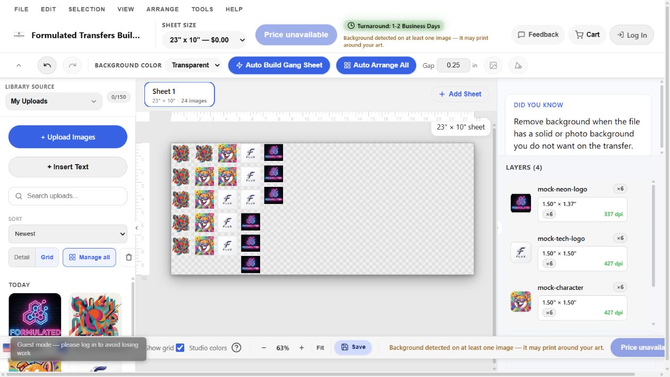The height and width of the screenshot is (377, 670).
Task: Click the 63% zoom level
Action: pyautogui.click(x=282, y=348)
